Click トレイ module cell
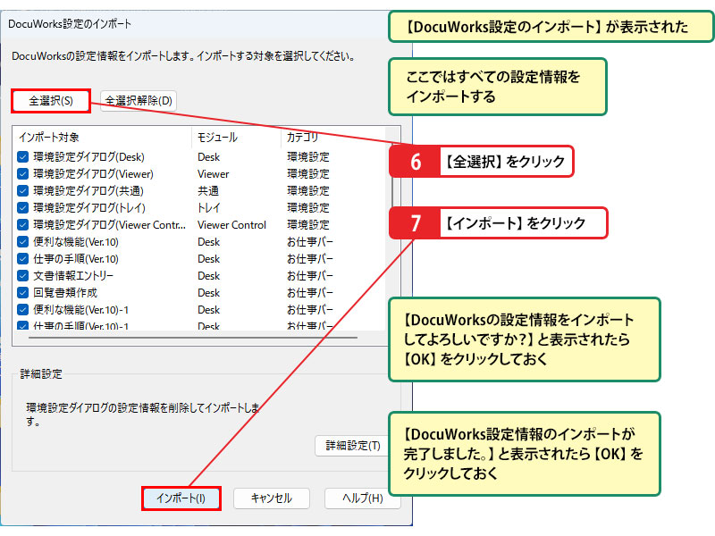This screenshot has height=536, width=715. [209, 208]
